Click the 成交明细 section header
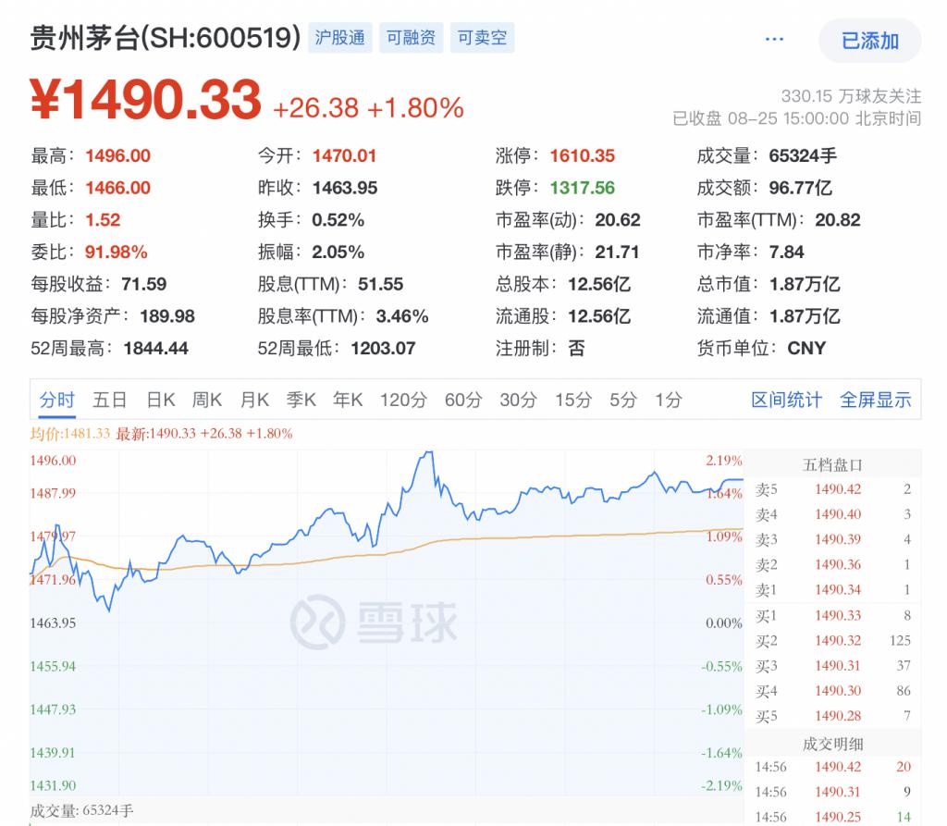Image resolution: width=947 pixels, height=826 pixels. (833, 744)
